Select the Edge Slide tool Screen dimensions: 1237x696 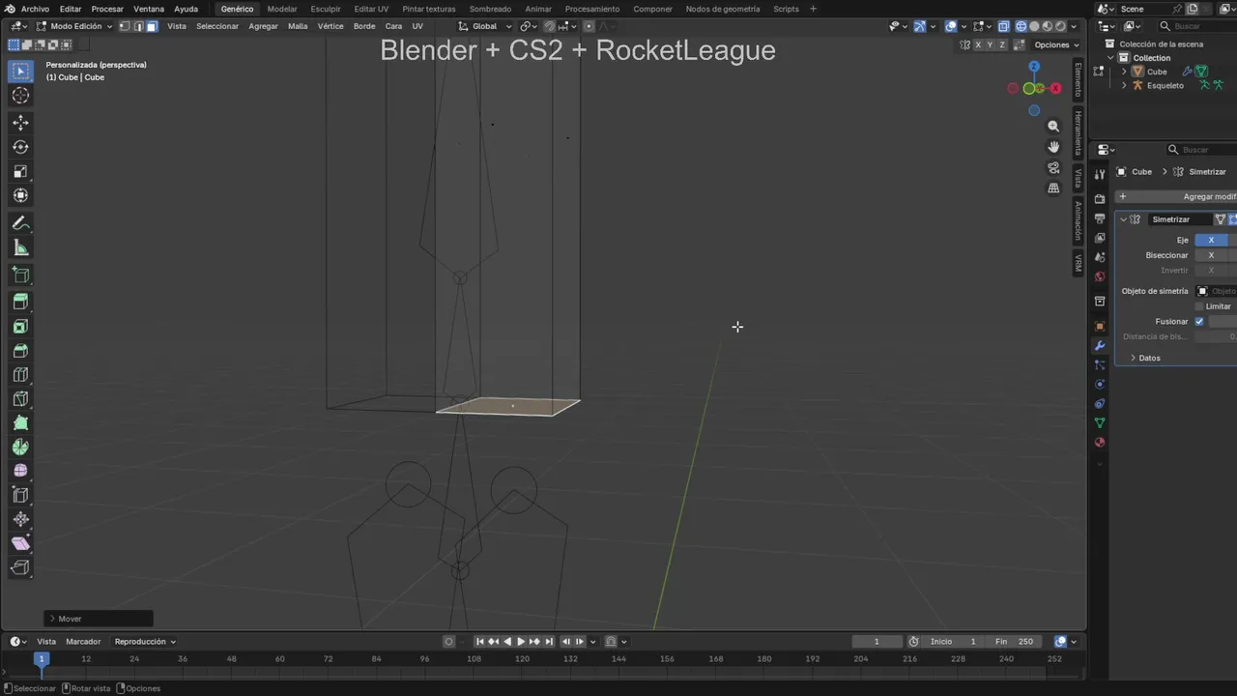tap(20, 495)
